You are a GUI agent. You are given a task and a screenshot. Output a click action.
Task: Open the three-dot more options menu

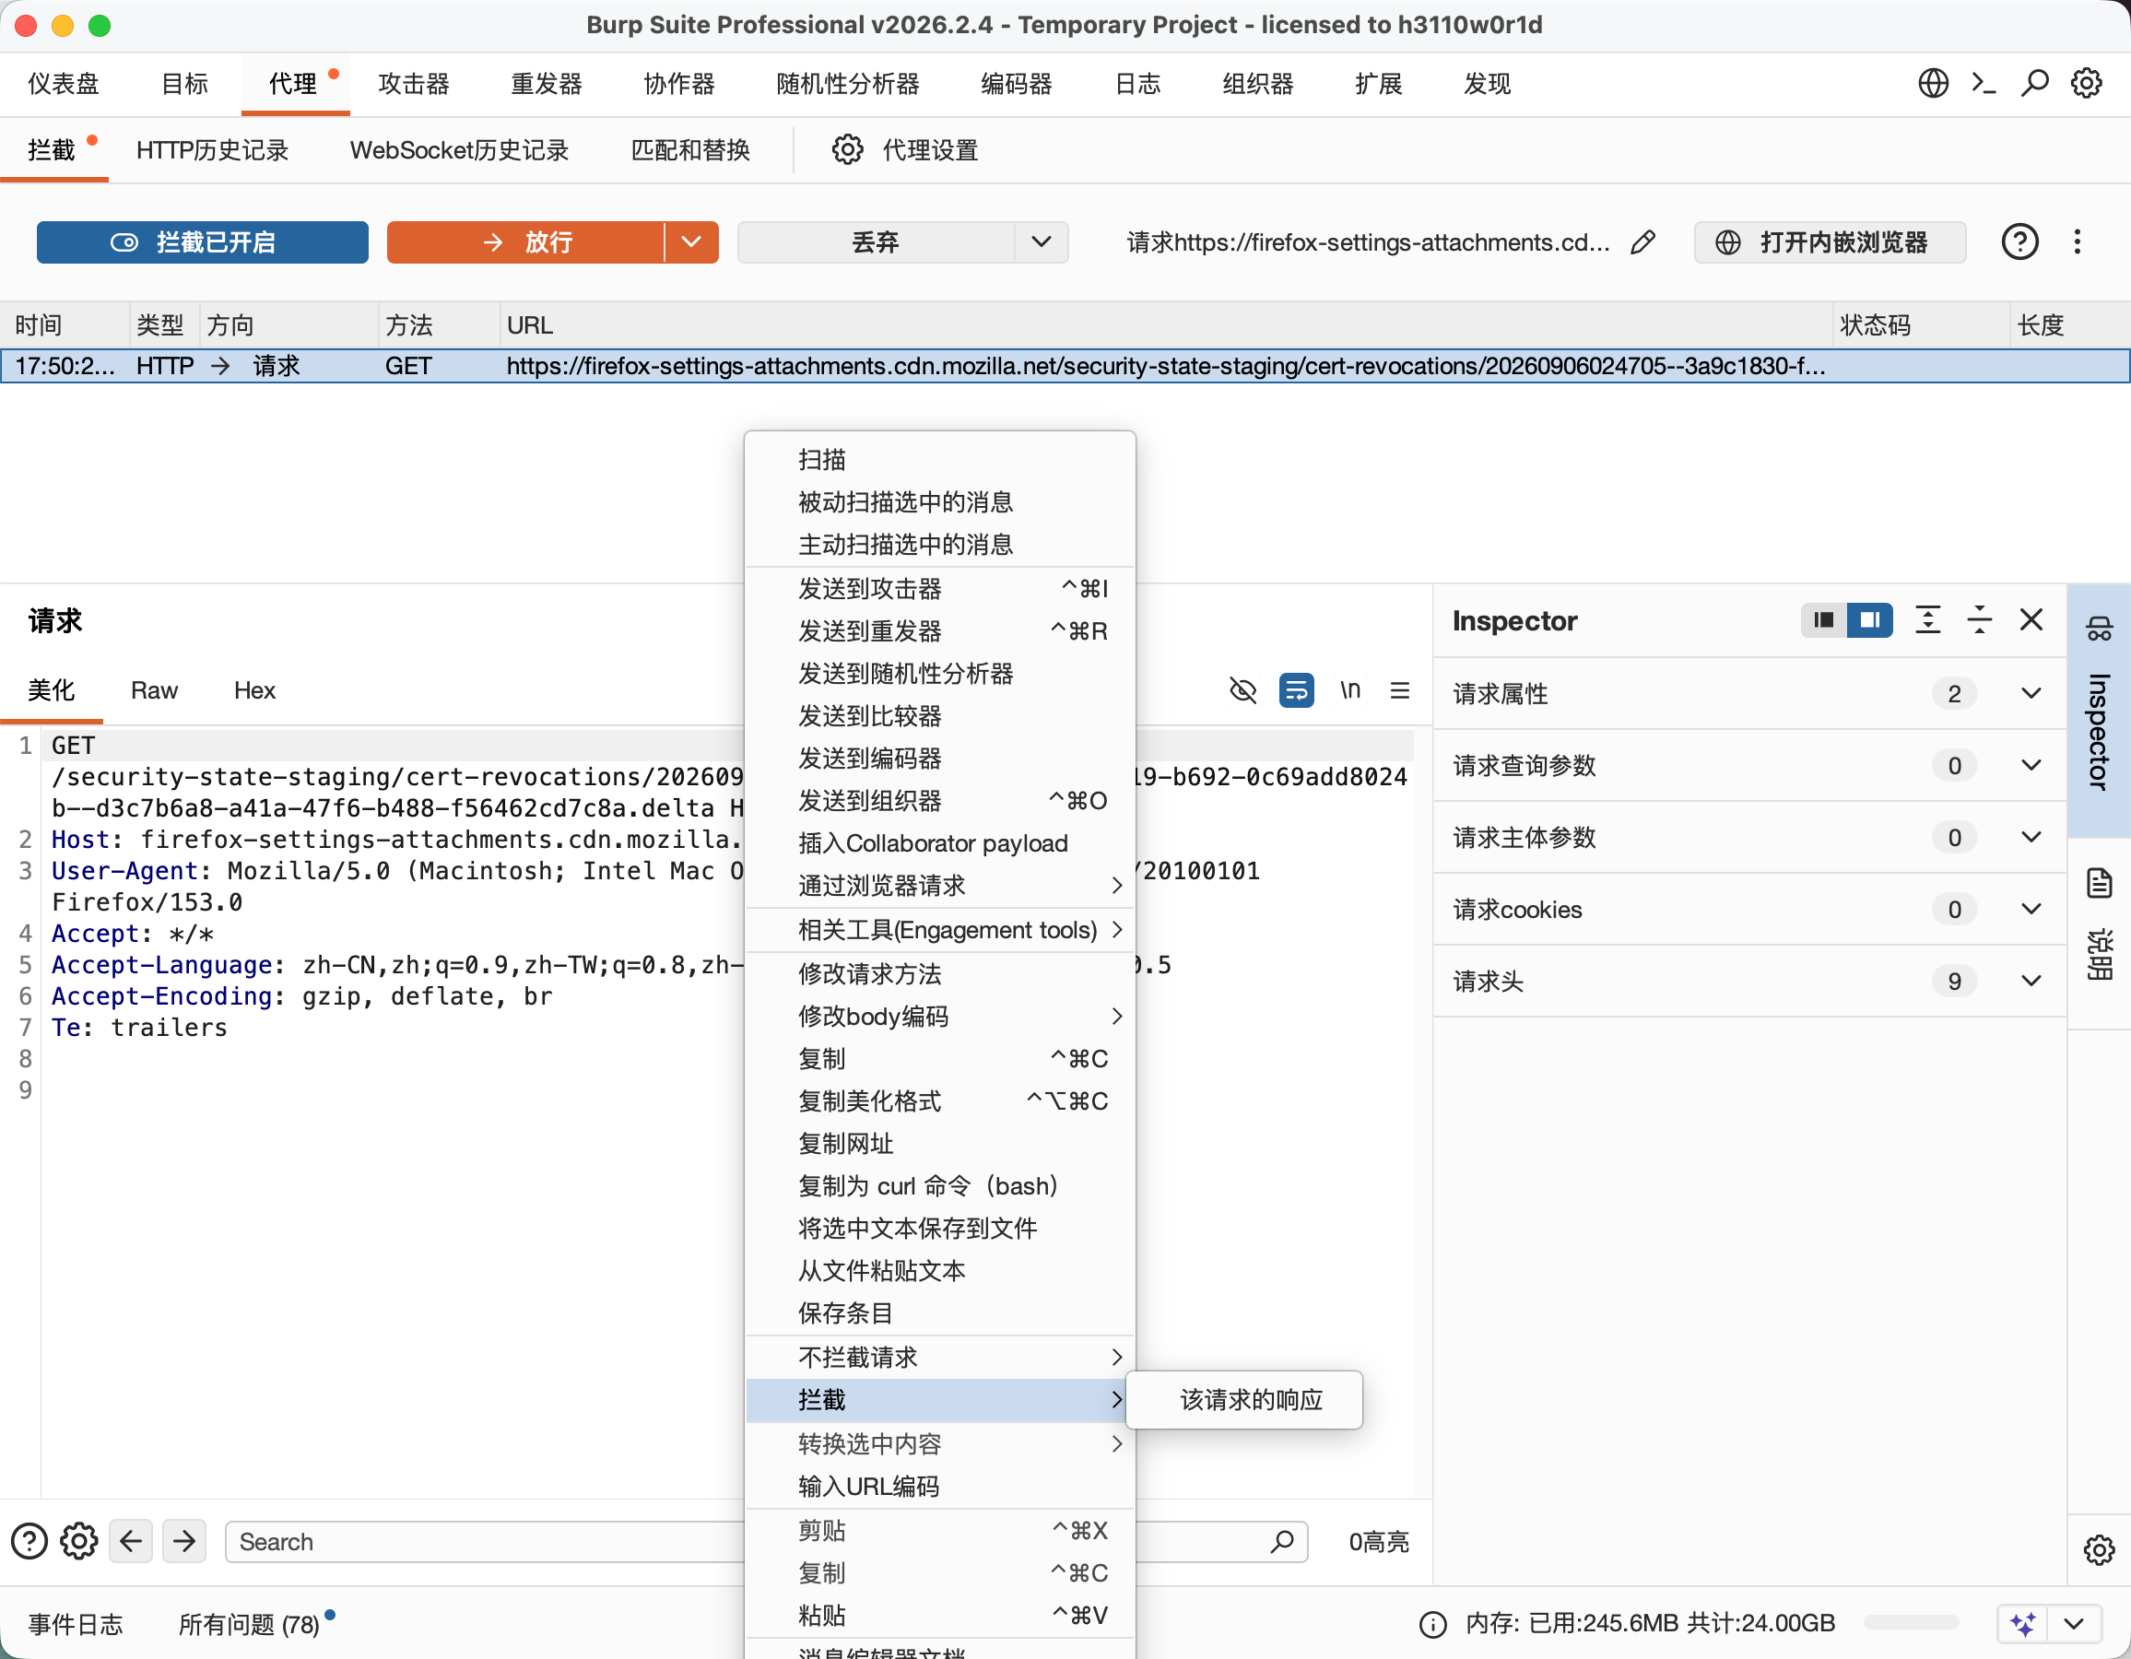click(2078, 242)
